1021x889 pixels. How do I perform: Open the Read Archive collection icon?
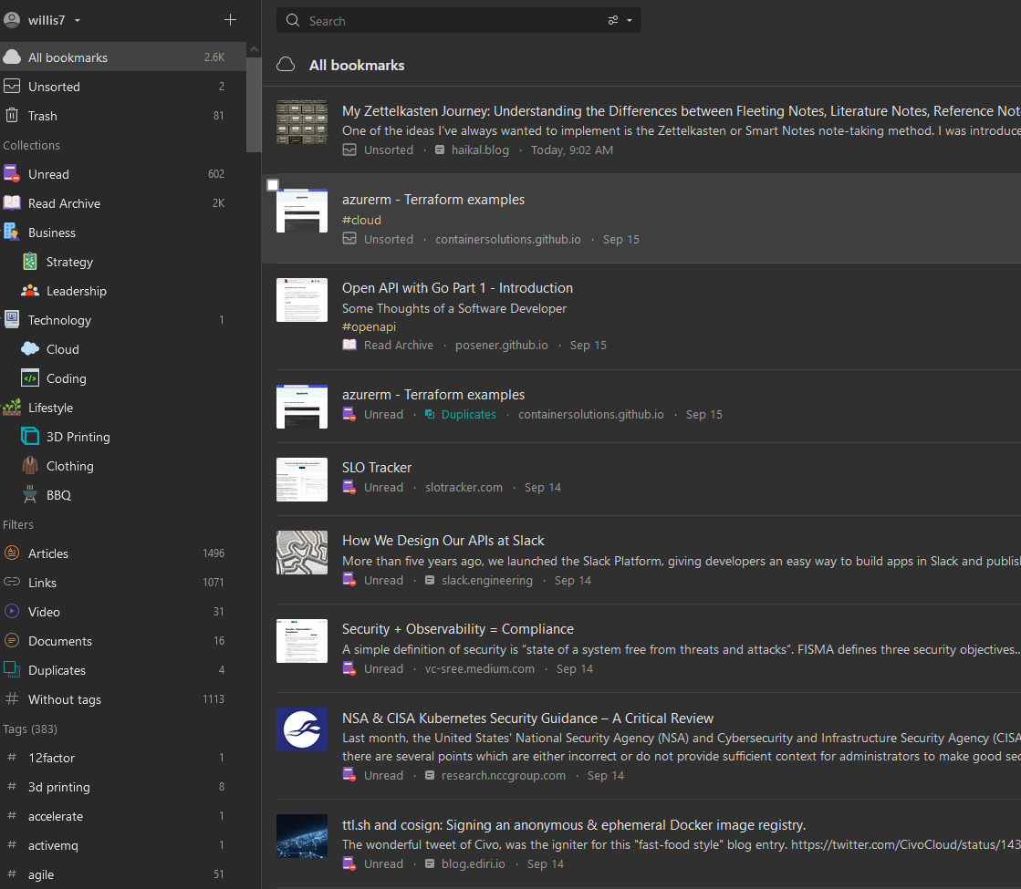coord(12,203)
